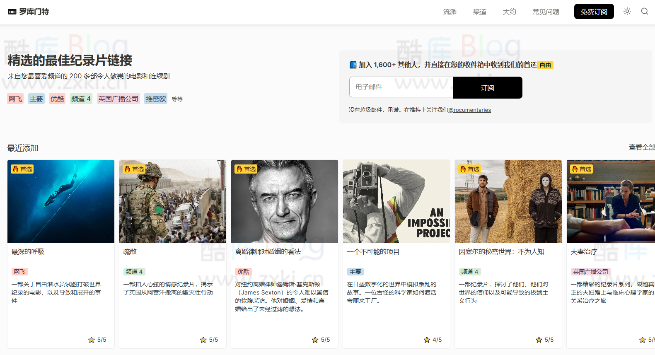
Task: Select the 网飞 channel tag in header
Action: tap(15, 99)
